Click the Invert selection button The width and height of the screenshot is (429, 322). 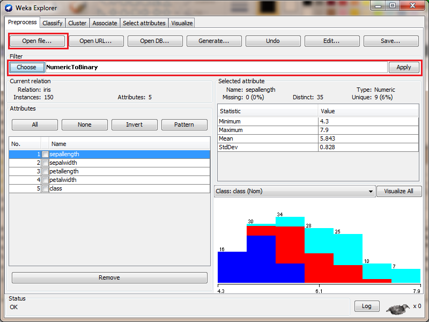click(134, 125)
